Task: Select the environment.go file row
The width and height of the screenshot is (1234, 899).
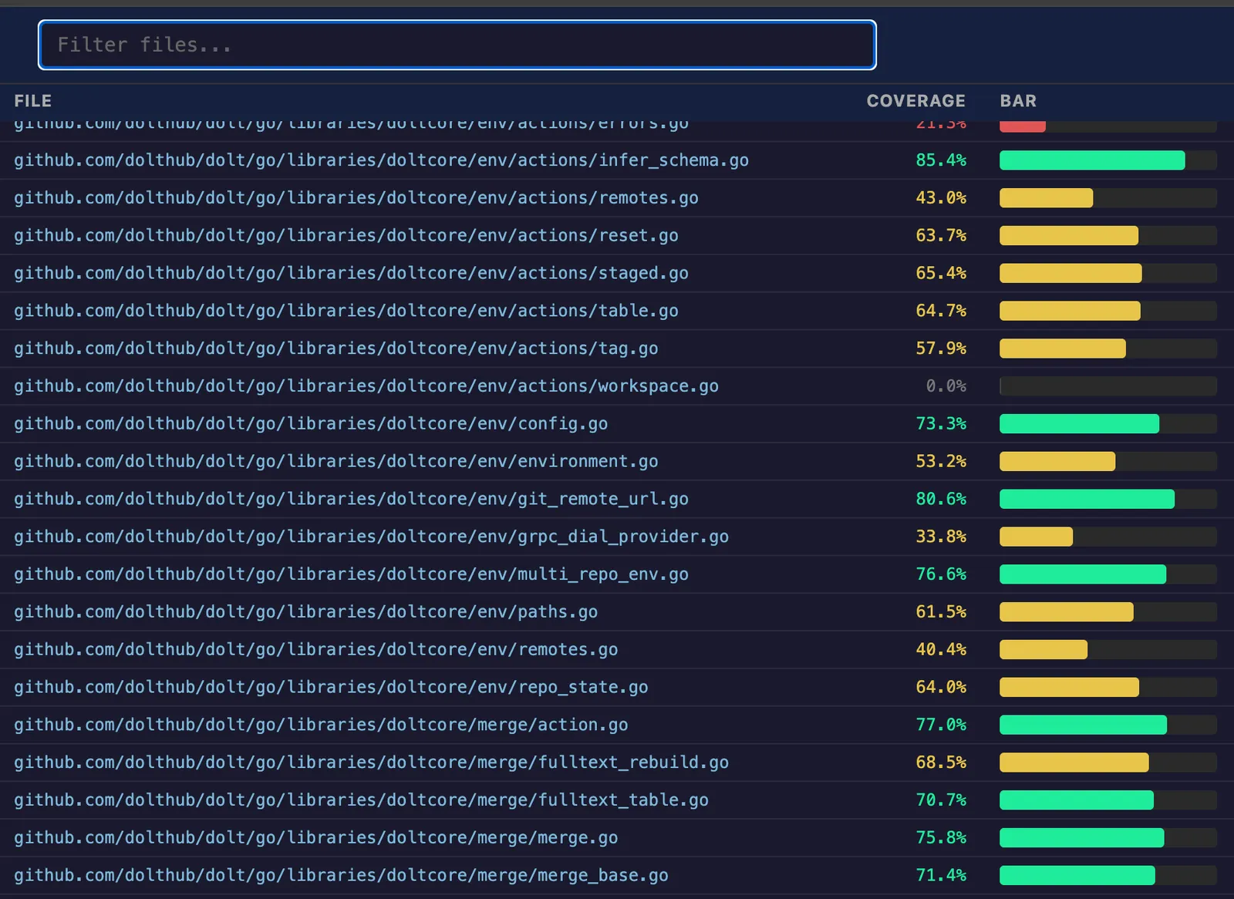Action: [335, 462]
